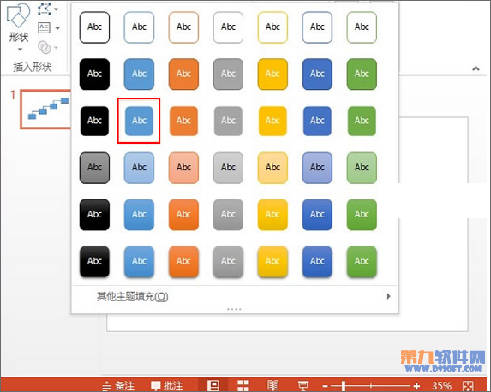Use fifth-row gray gradient Abc style
The width and height of the screenshot is (491, 392).
pos(228,215)
